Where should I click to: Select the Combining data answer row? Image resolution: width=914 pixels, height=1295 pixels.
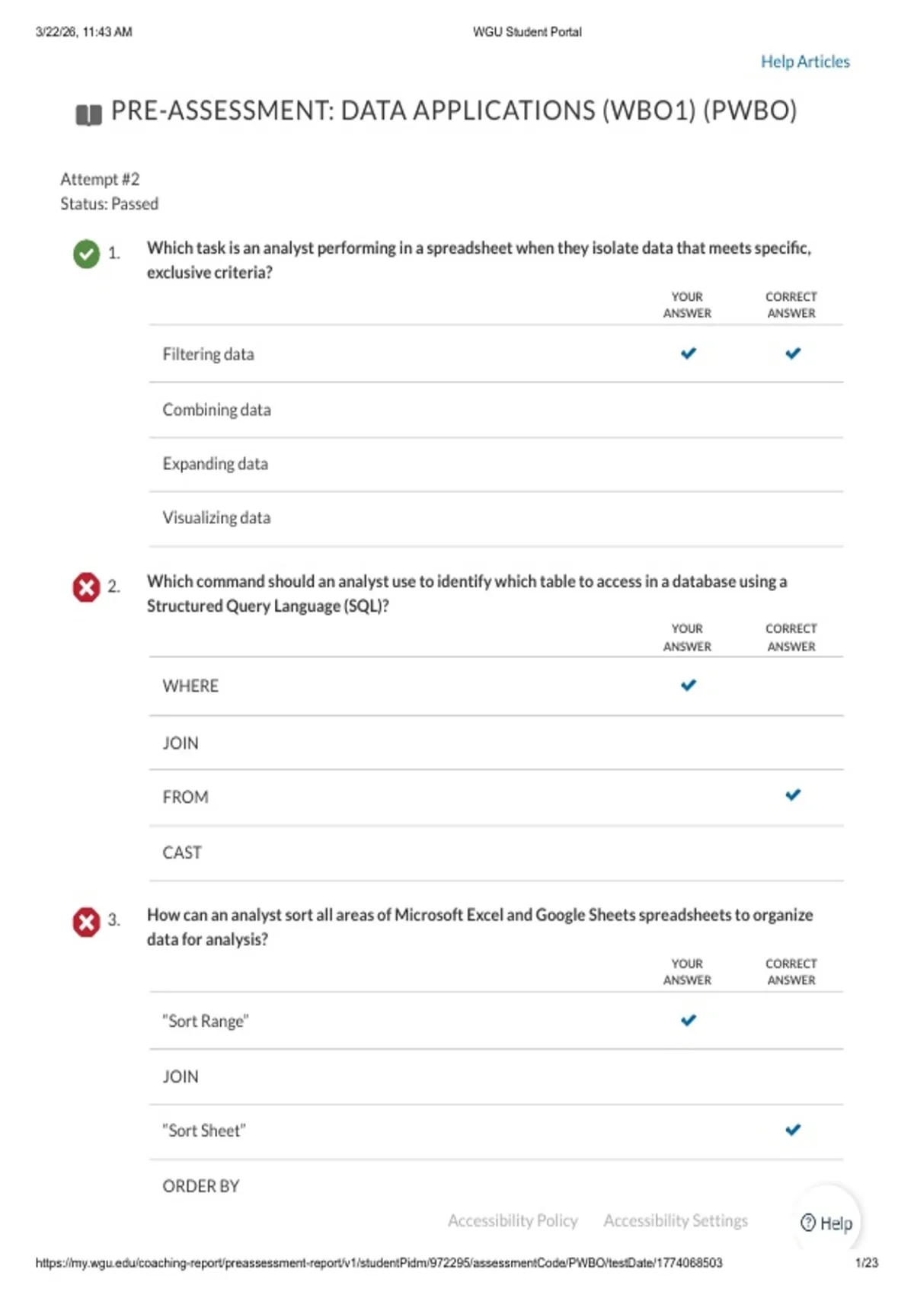tap(496, 410)
